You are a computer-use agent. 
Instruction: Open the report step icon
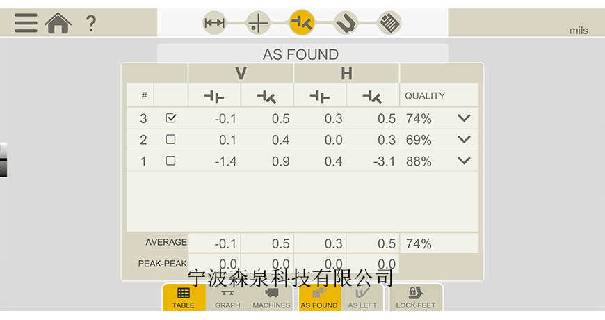(389, 23)
